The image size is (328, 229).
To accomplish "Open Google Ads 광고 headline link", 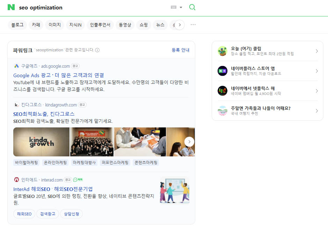I will [x=59, y=75].
